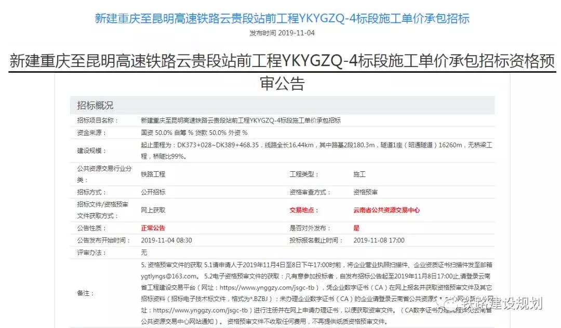561x328 pixels.
Task: Select the 网上获取 document acquisition value
Action: coord(153,210)
